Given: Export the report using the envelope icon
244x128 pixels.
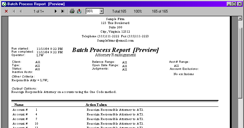Looking at the screenshot, I should pyautogui.click(x=79, y=11).
